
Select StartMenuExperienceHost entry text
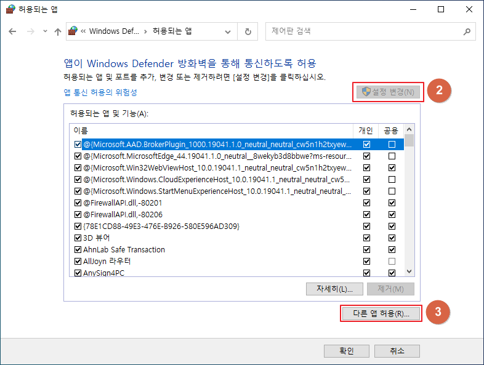[217, 191]
